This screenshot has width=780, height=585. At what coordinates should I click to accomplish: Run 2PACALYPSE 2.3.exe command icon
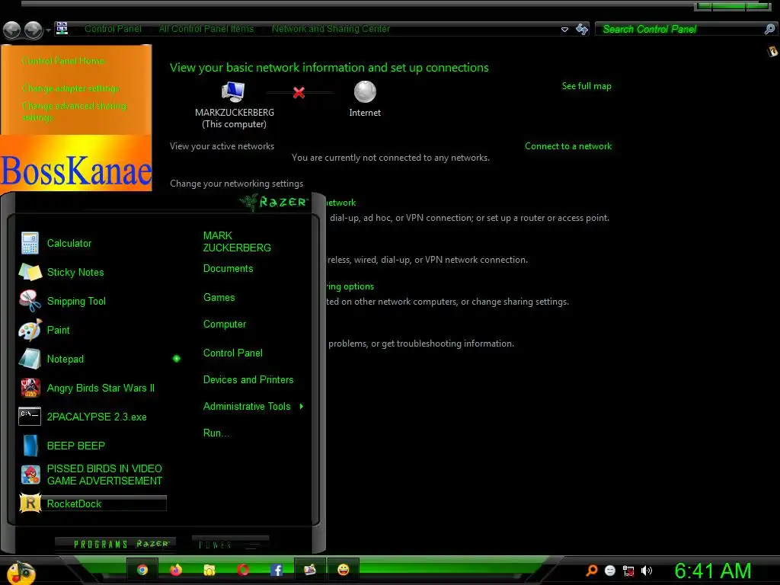pyautogui.click(x=30, y=417)
